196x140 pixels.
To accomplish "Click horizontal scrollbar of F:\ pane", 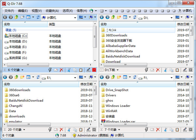I will pyautogui.click(x=125, y=125).
